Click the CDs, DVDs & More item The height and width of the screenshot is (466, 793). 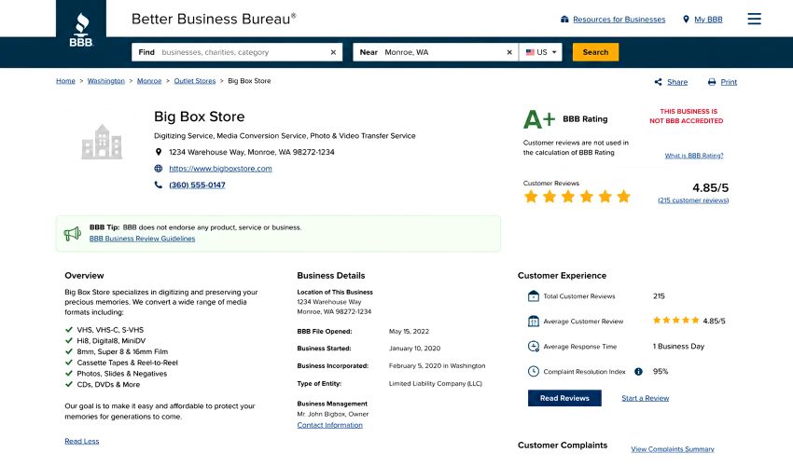click(x=108, y=385)
